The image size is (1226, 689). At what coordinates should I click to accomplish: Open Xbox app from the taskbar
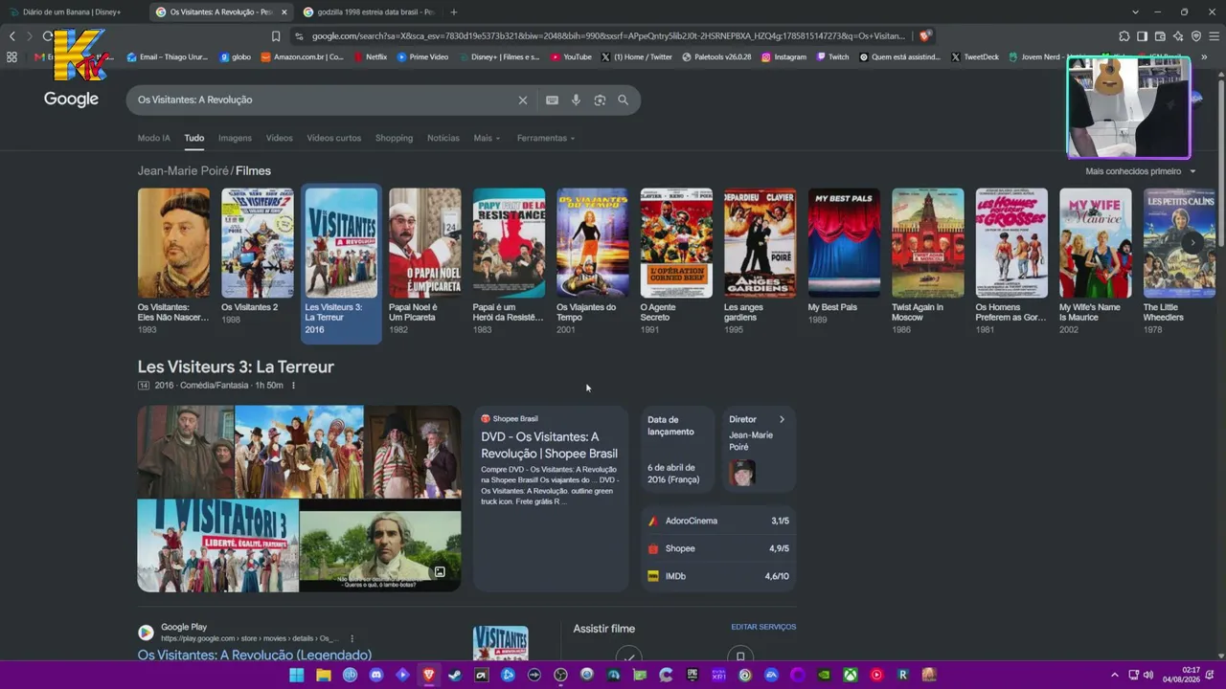pos(850,675)
